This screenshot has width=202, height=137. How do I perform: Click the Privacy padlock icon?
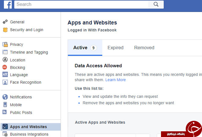point(5,44)
